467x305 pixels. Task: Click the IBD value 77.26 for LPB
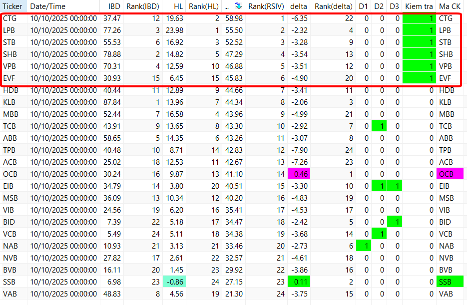[x=112, y=30]
